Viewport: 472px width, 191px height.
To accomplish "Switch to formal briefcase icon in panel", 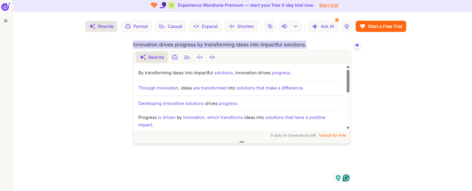I will tap(175, 57).
